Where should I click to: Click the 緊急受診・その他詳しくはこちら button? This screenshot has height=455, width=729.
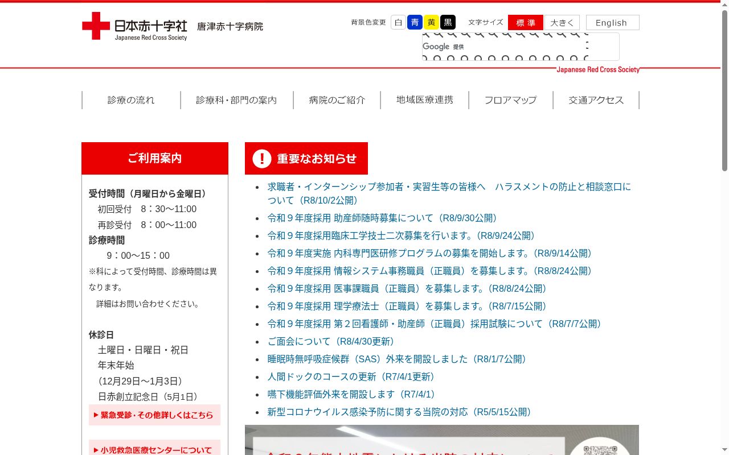click(x=154, y=415)
